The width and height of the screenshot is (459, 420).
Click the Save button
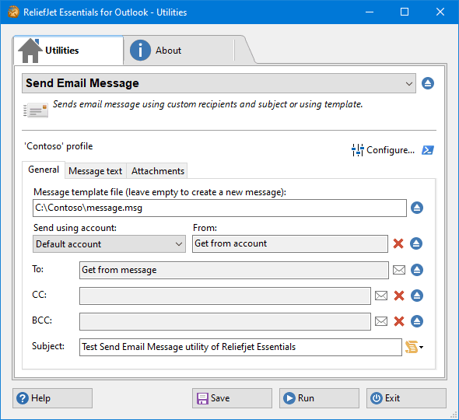click(232, 398)
